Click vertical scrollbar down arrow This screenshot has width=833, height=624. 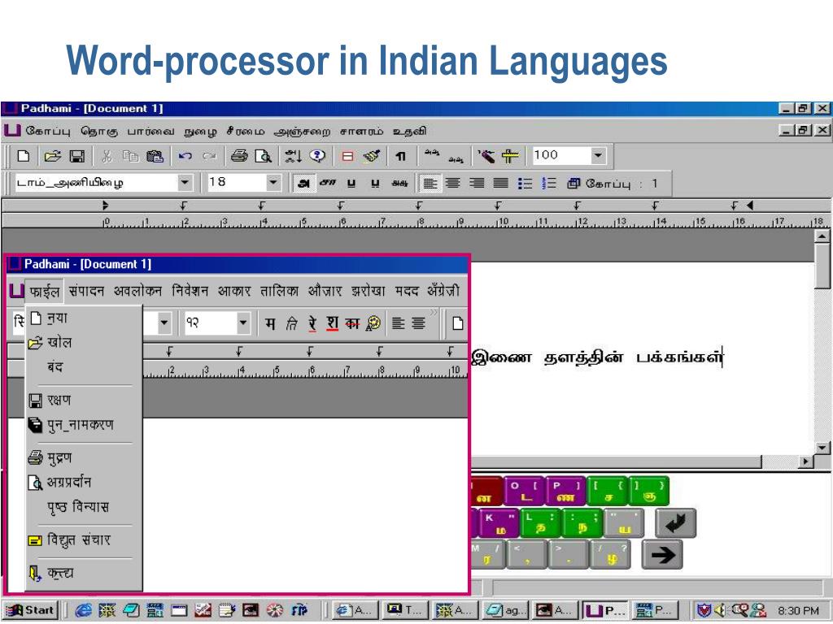[822, 448]
